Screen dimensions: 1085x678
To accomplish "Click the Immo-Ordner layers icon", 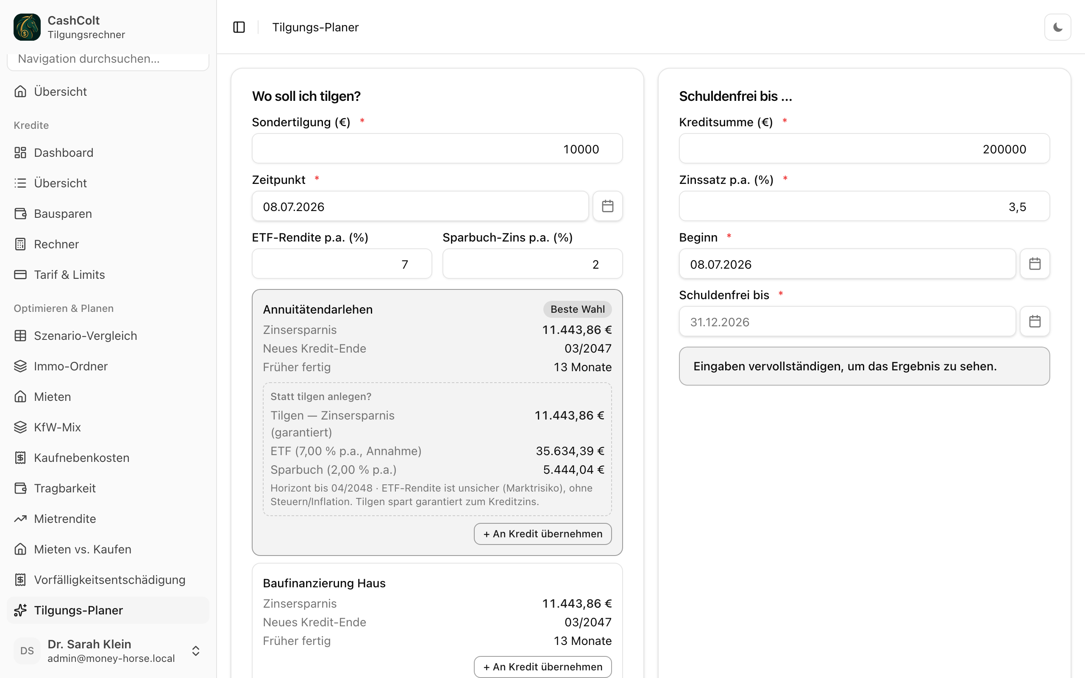I will [x=20, y=366].
